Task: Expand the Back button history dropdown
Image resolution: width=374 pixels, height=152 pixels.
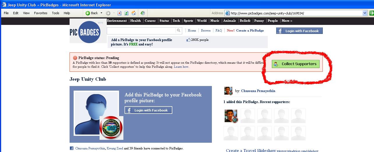Action: point(101,13)
